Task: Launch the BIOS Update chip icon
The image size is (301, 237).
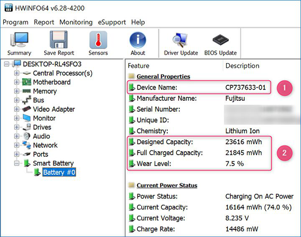Action: (x=221, y=40)
